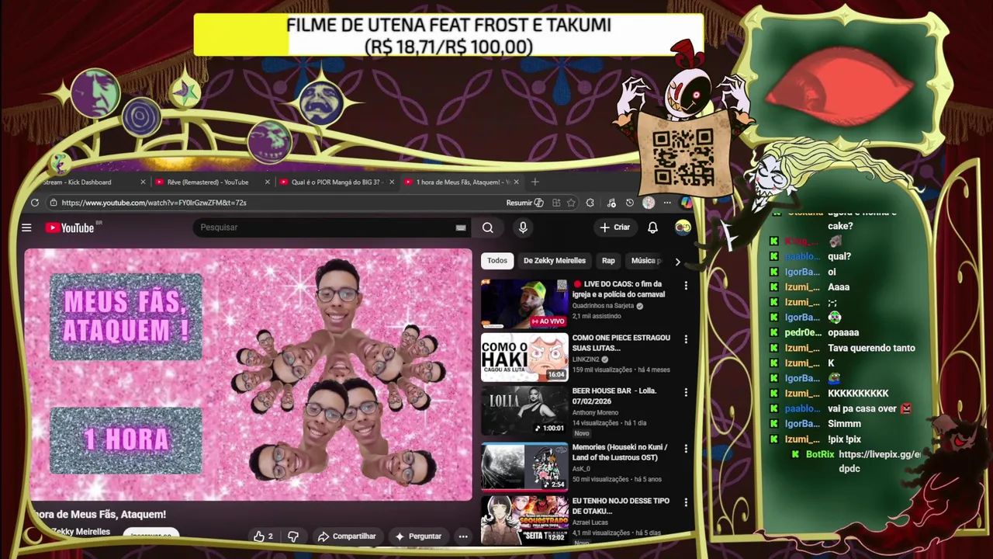Close the 1 hora de Meus Fãs tab
The image size is (993, 559).
click(x=518, y=182)
